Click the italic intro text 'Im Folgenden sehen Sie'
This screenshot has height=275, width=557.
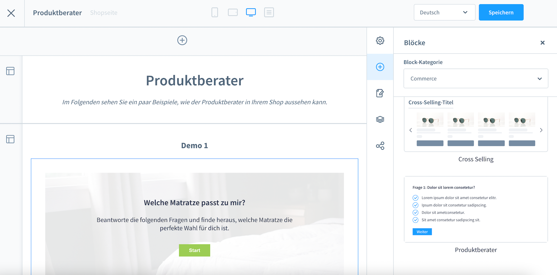pos(195,102)
